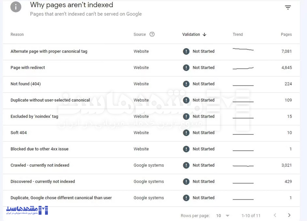Click the Validation sort arrow
Screen dimensions: 307x221
tap(204, 35)
